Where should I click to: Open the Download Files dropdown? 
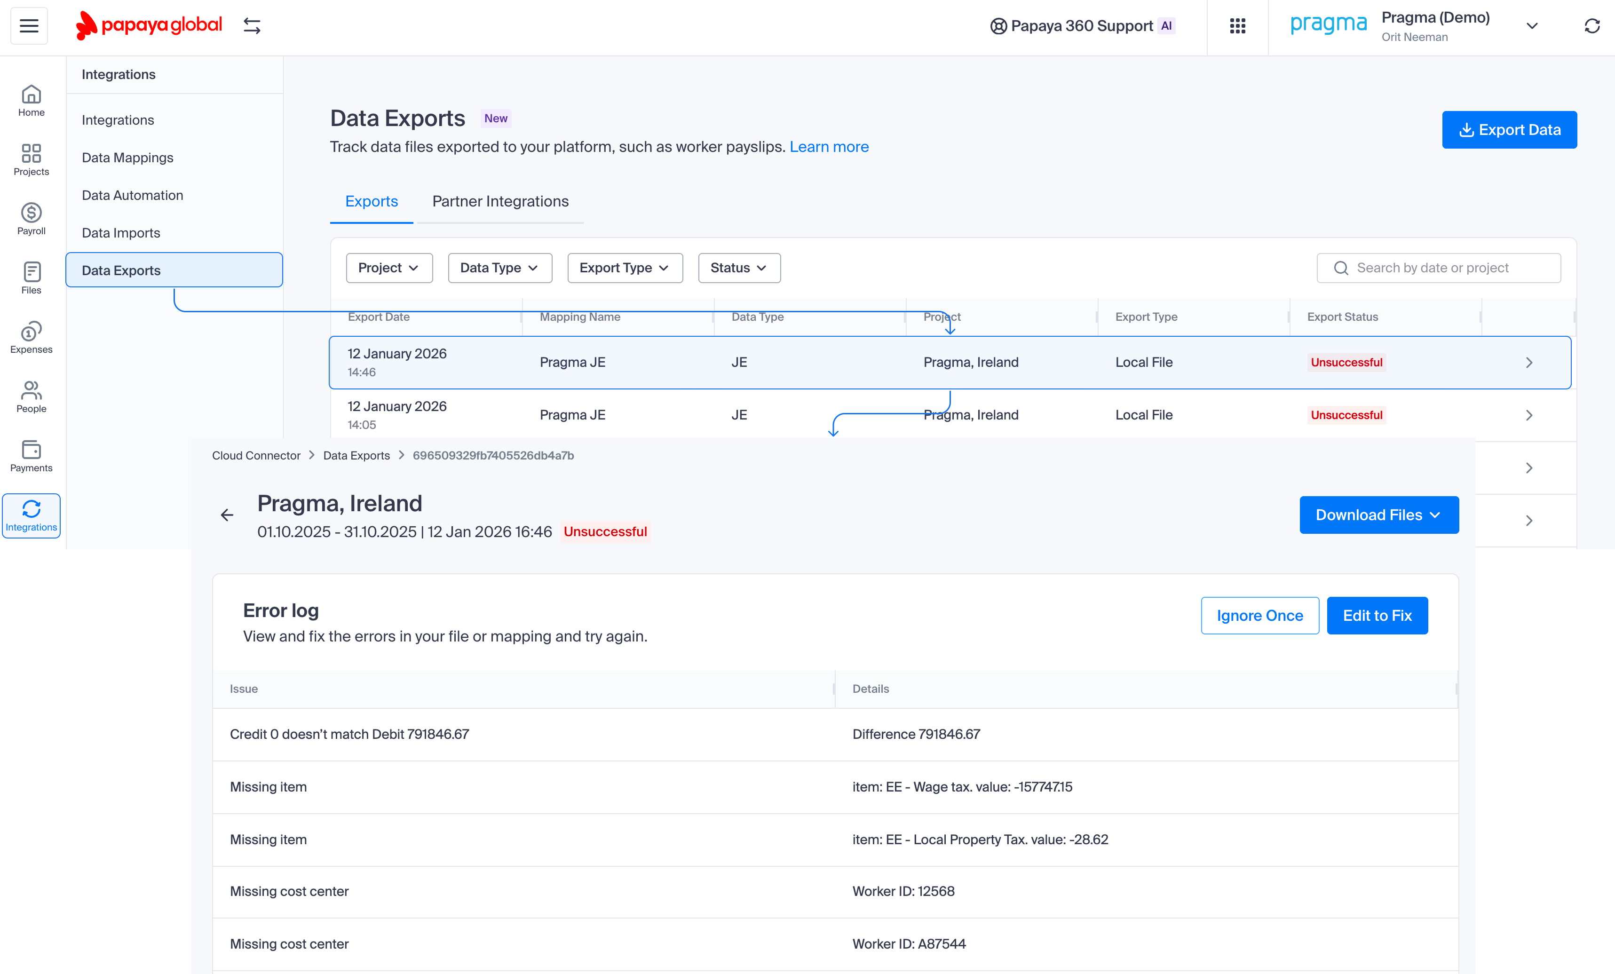click(x=1378, y=515)
